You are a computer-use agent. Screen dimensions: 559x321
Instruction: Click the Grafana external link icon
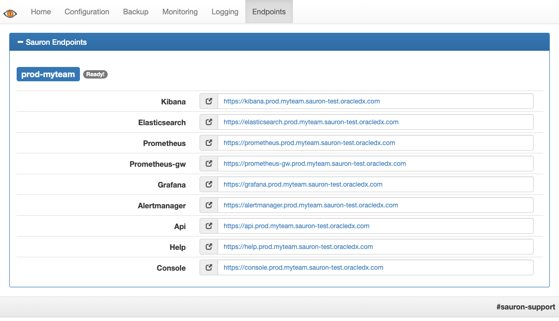208,184
